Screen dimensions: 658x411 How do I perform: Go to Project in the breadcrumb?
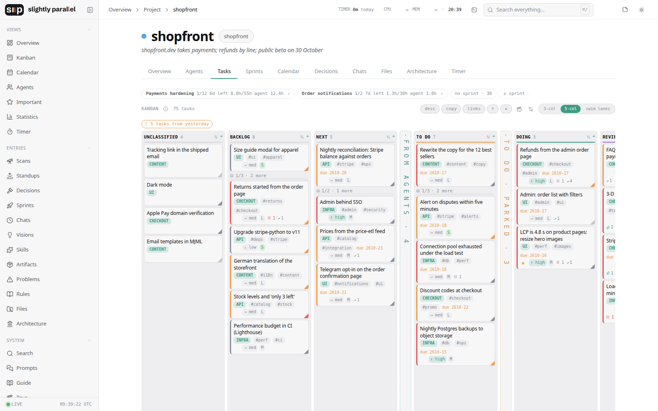click(x=152, y=10)
